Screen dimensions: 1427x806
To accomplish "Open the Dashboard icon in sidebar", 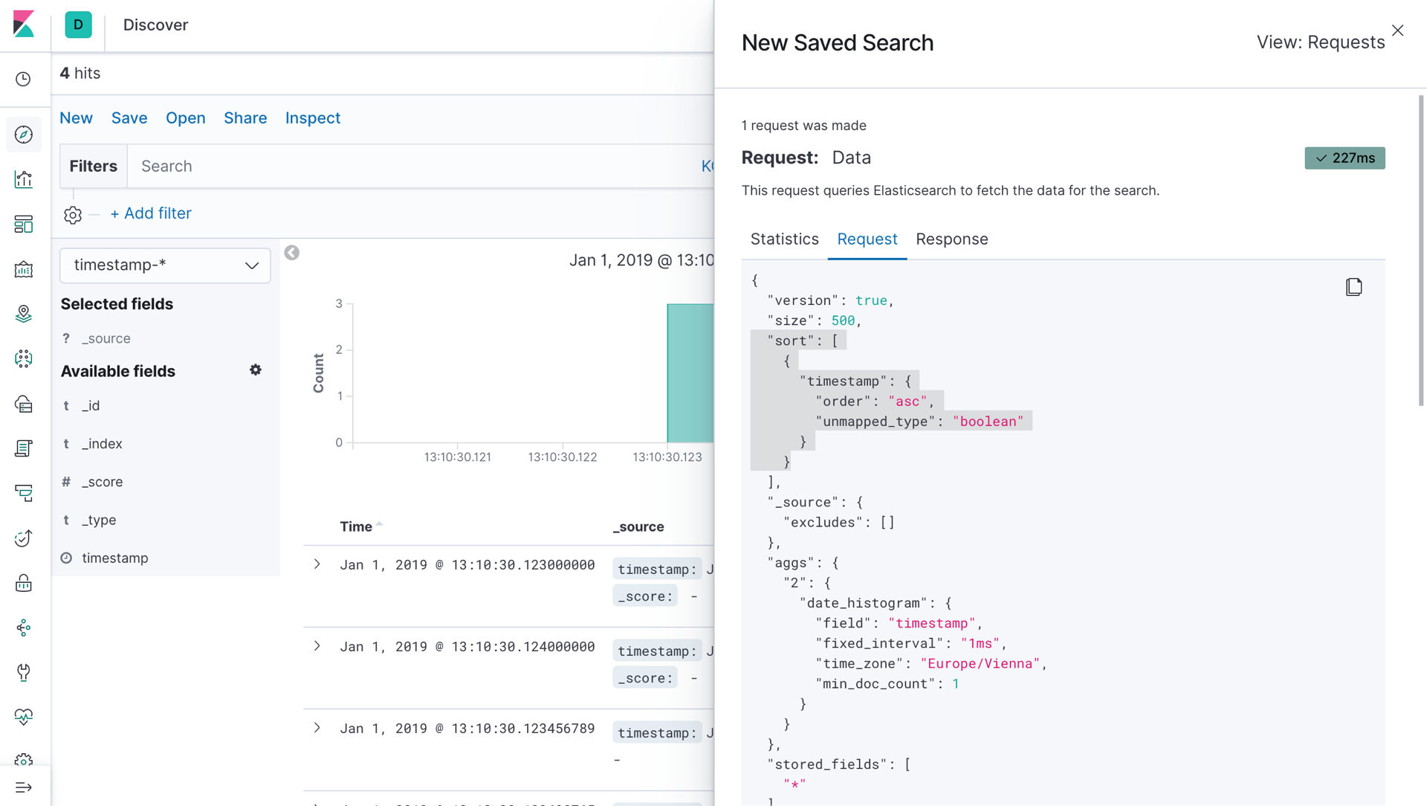I will [24, 224].
